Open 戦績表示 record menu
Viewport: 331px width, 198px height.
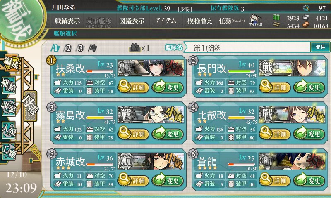coord(67,21)
